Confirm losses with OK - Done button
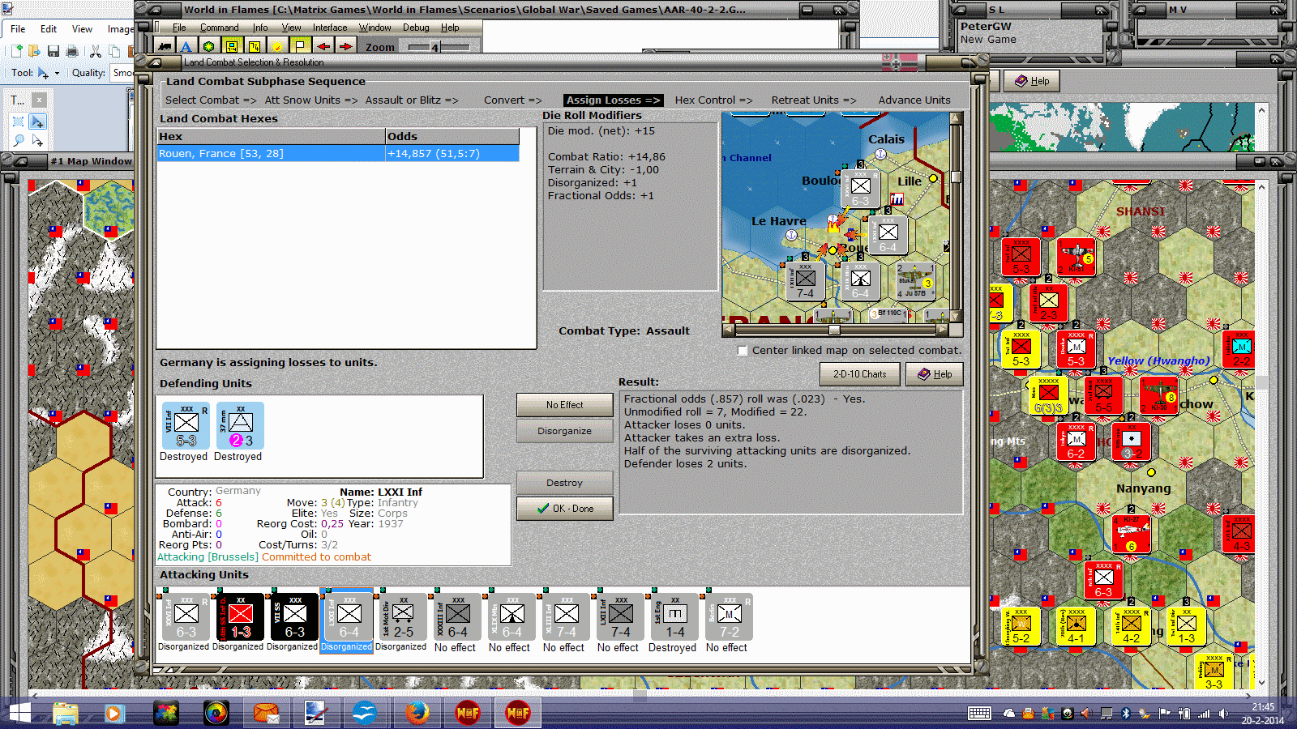The height and width of the screenshot is (729, 1297). point(564,509)
